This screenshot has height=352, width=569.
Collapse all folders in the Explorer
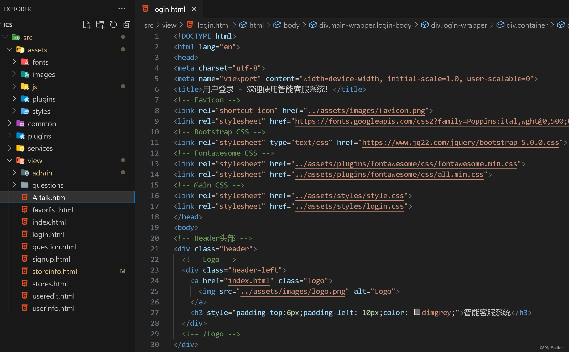[127, 25]
